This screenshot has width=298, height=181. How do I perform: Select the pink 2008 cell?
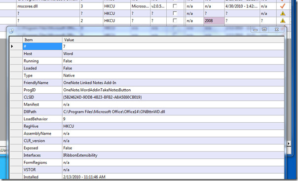click(x=214, y=21)
